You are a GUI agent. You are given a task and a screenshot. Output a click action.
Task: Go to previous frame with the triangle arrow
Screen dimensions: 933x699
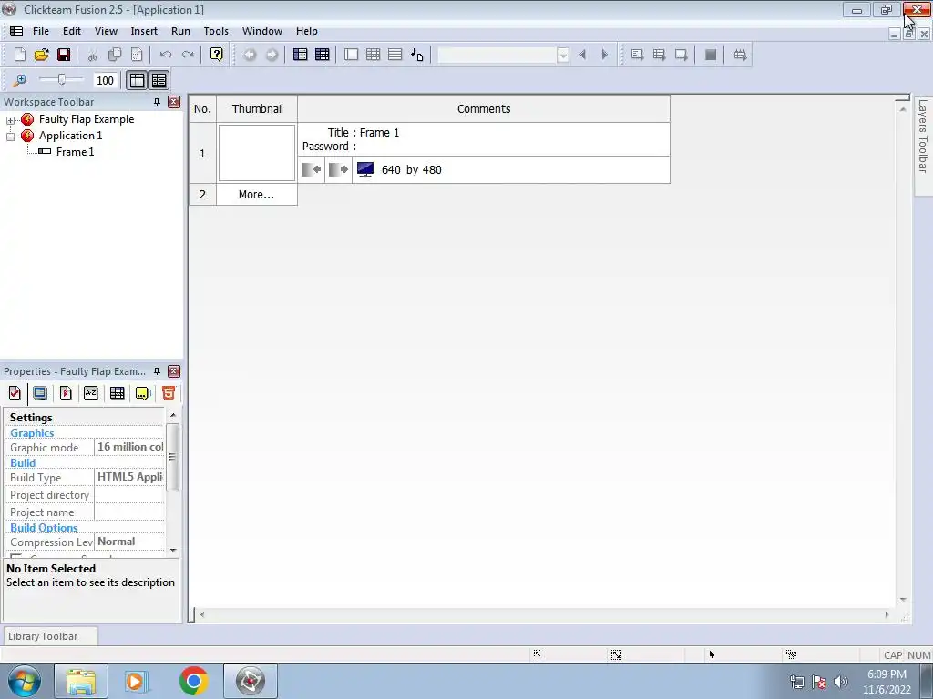582,55
